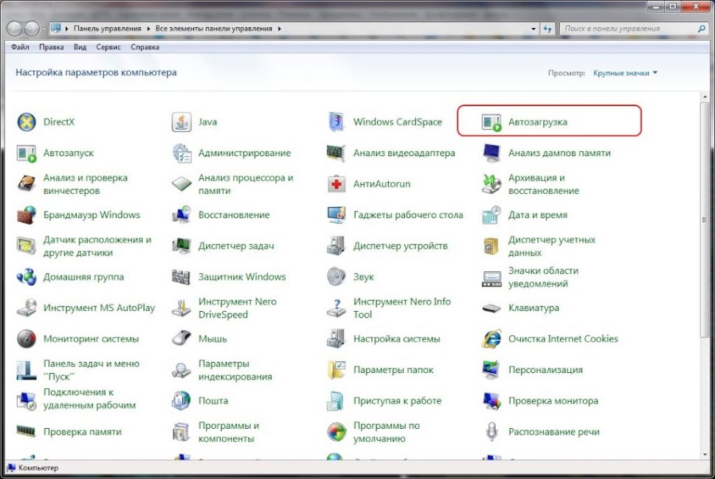Open the Параметры индексирования link
Viewport: 715px width, 479px height.
point(235,370)
